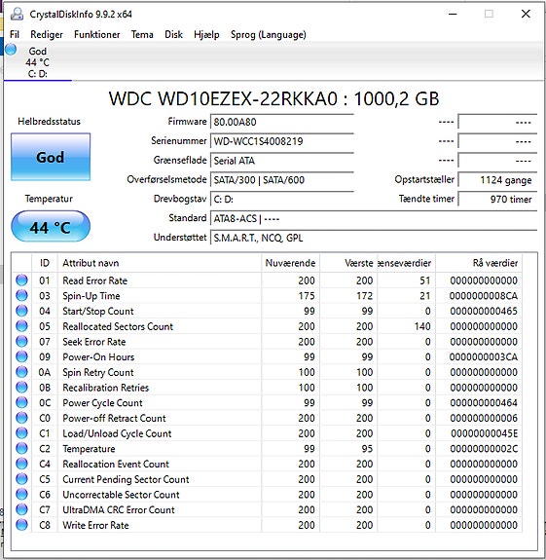Select the Uncorrectable Sector Count row
546x560 pixels.
[267, 495]
